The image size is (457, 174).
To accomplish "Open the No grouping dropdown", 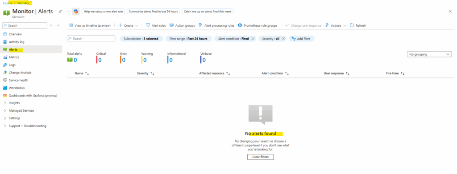I will pyautogui.click(x=429, y=54).
